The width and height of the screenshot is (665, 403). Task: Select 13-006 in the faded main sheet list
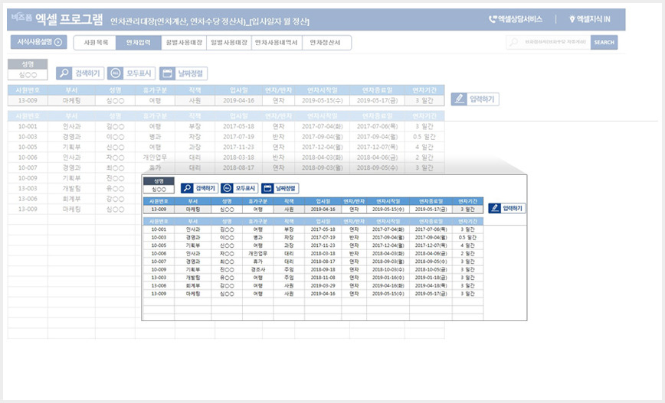tap(28, 199)
